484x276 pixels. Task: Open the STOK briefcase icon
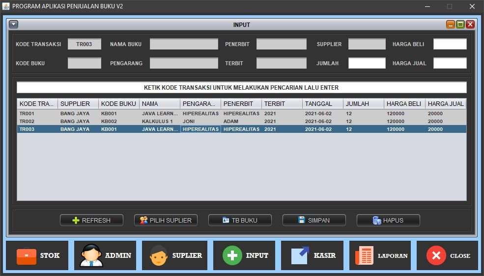(x=27, y=255)
